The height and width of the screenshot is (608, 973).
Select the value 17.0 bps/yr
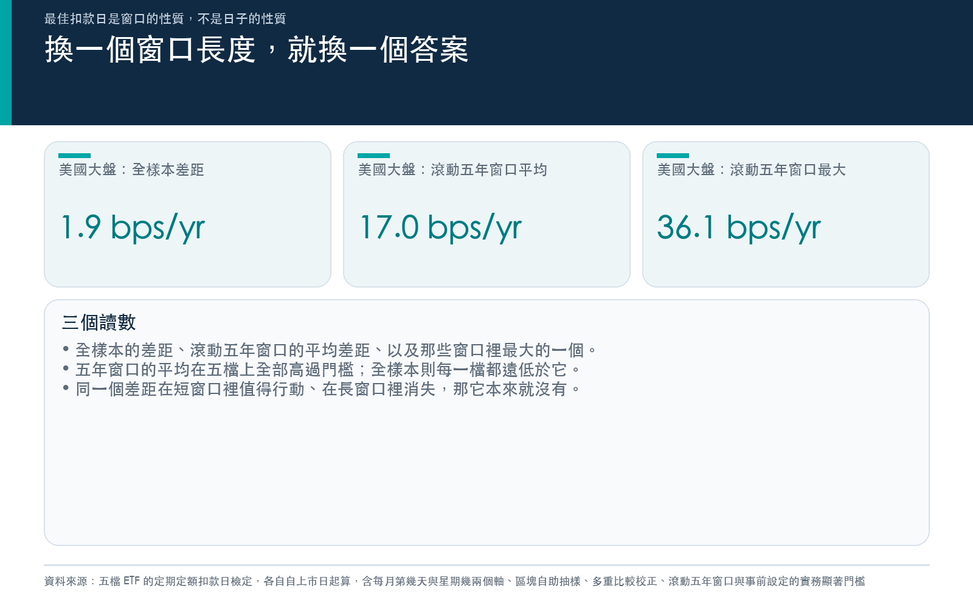coord(440,228)
